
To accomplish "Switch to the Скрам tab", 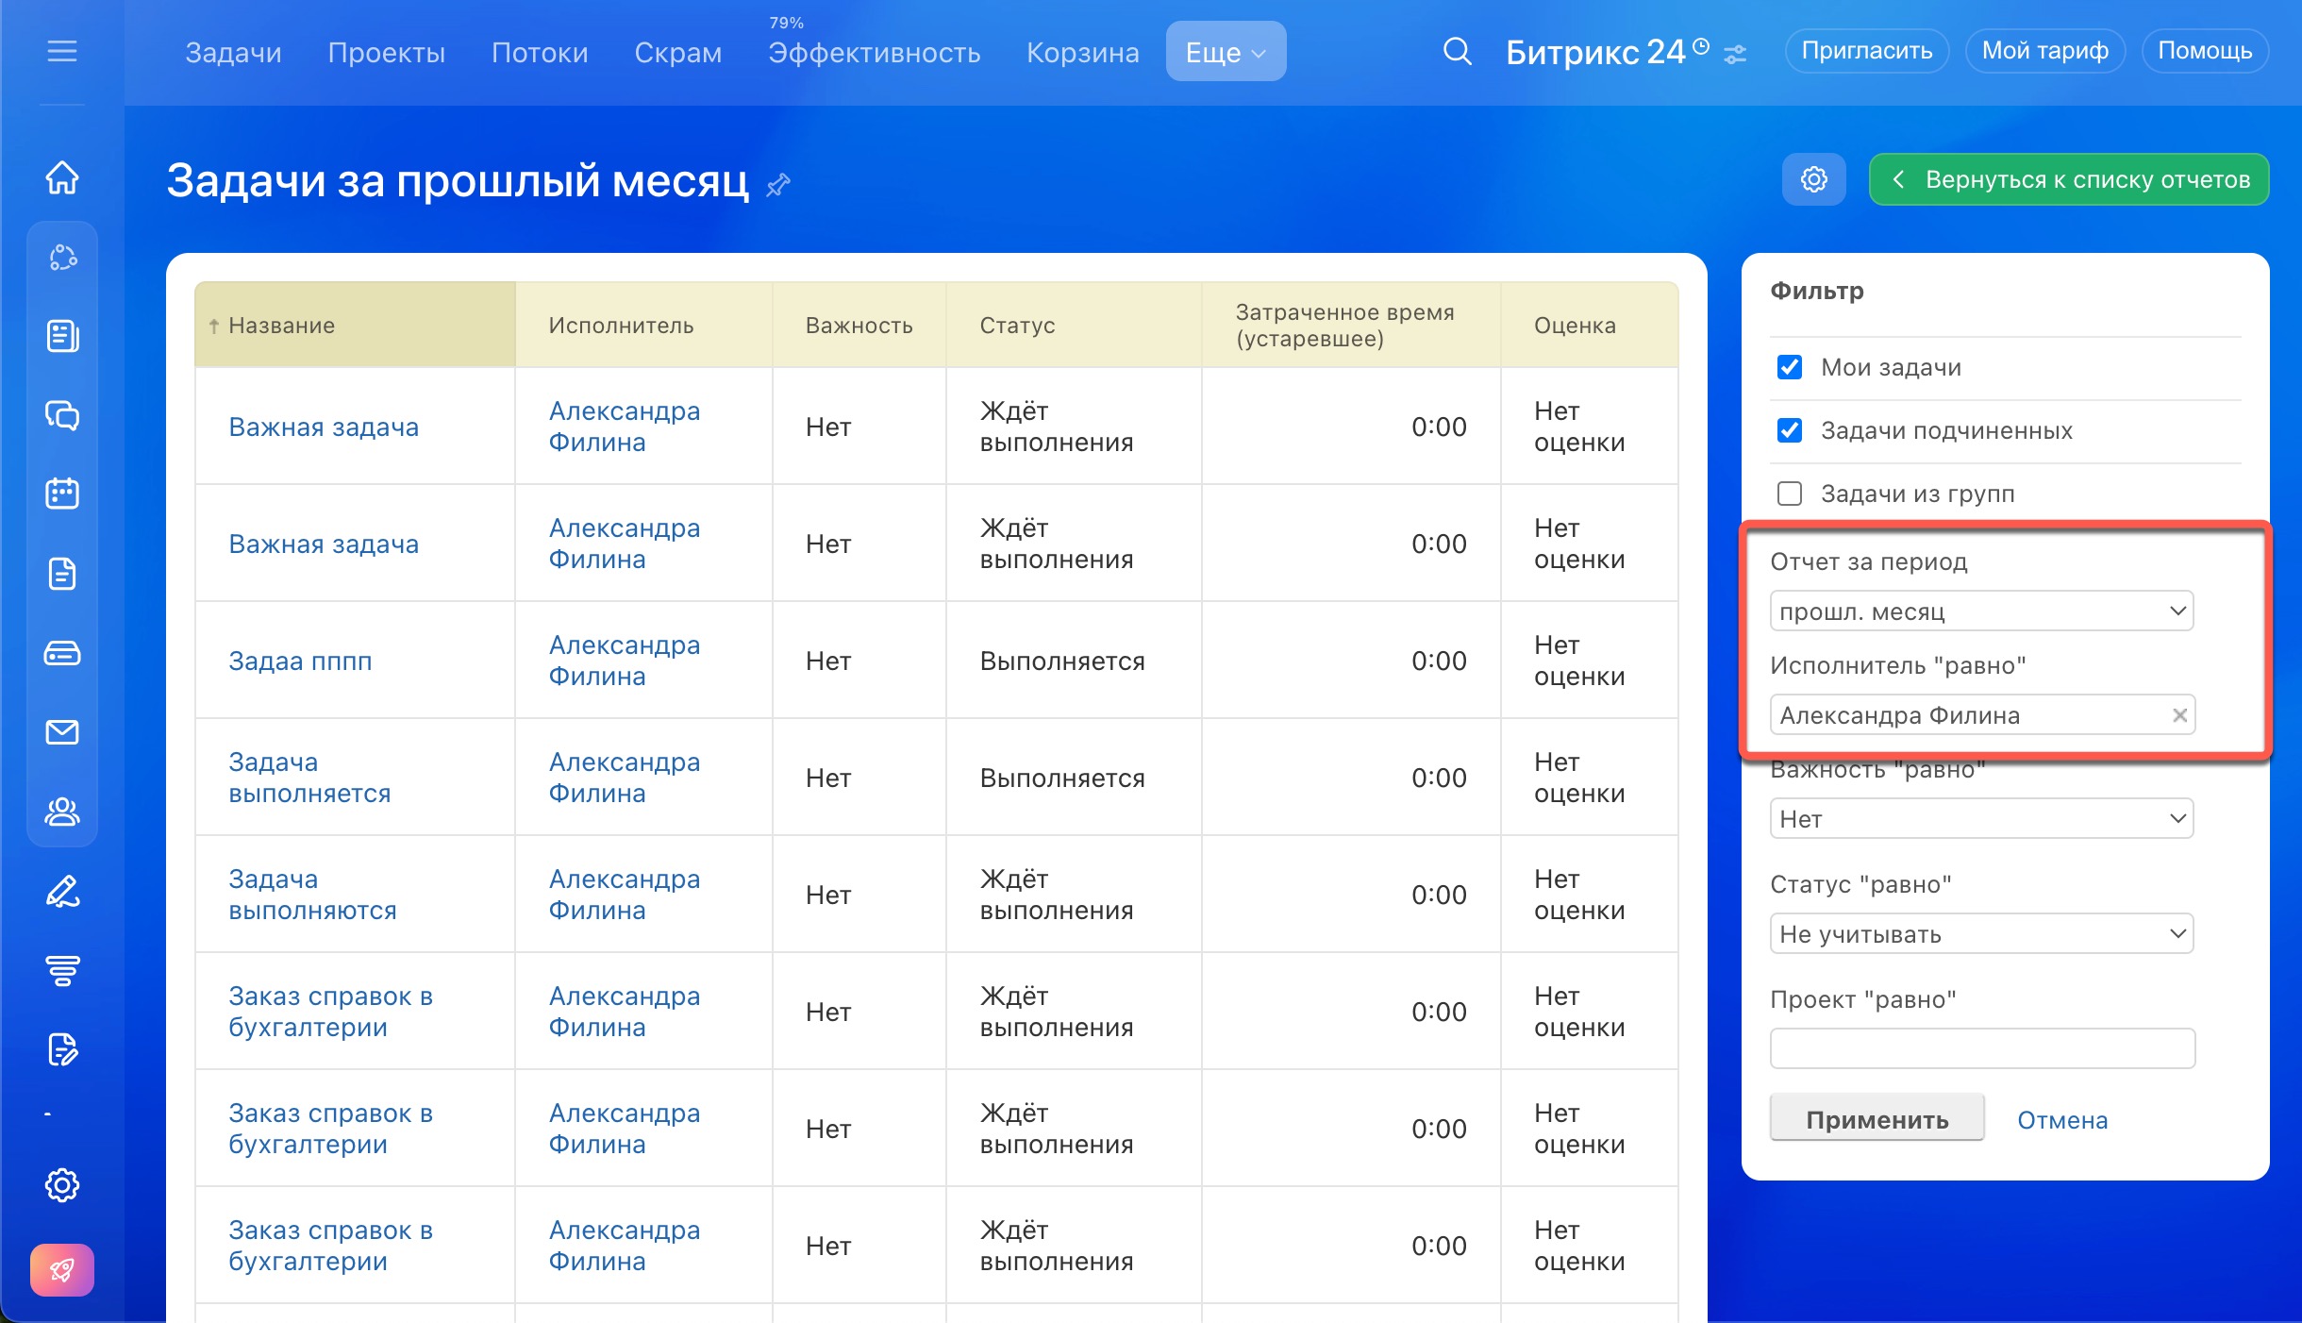I will (677, 53).
